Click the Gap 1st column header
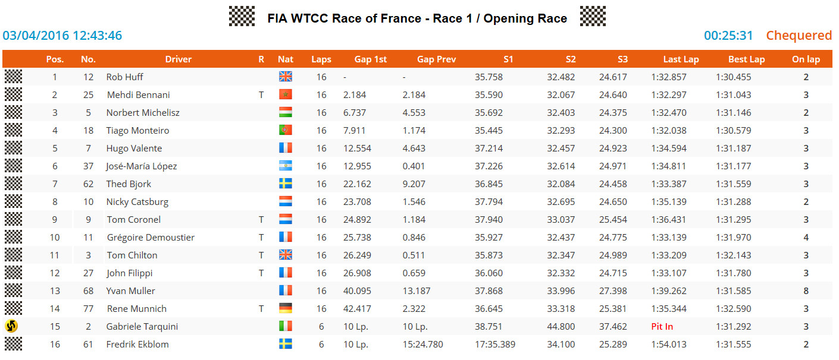The height and width of the screenshot is (360, 839). pos(371,59)
